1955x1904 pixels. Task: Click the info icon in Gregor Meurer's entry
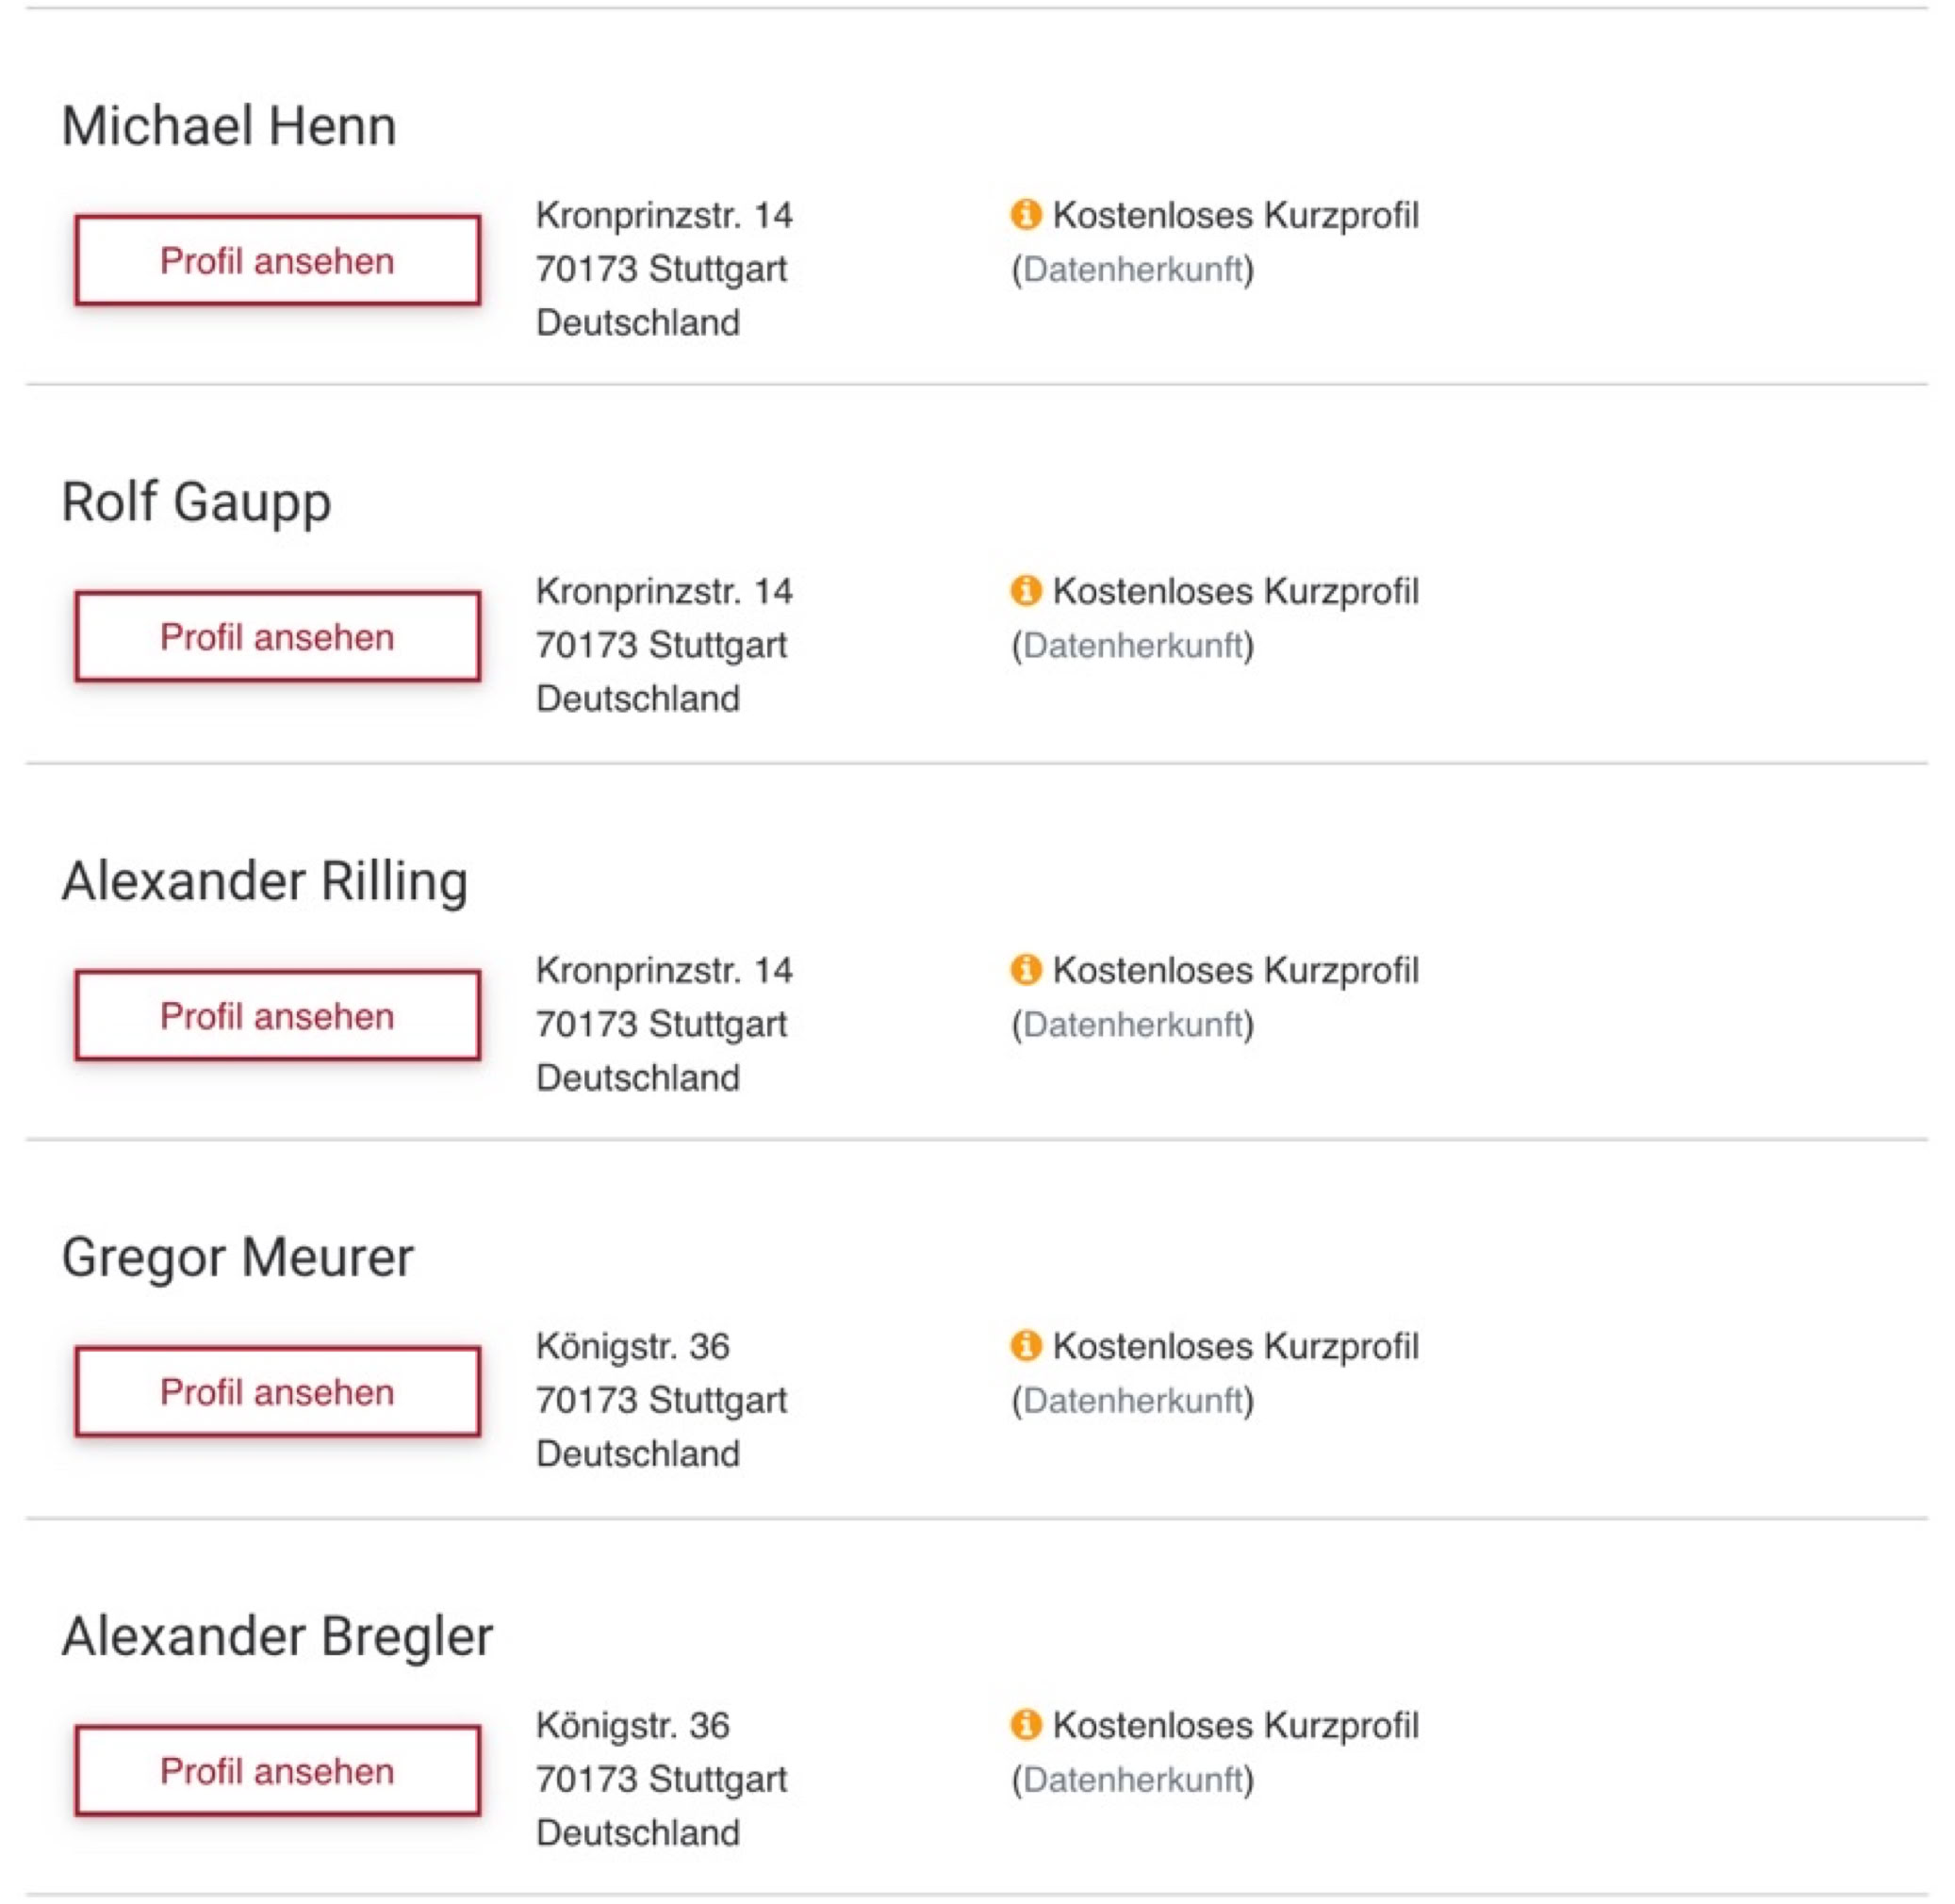tap(1025, 1345)
